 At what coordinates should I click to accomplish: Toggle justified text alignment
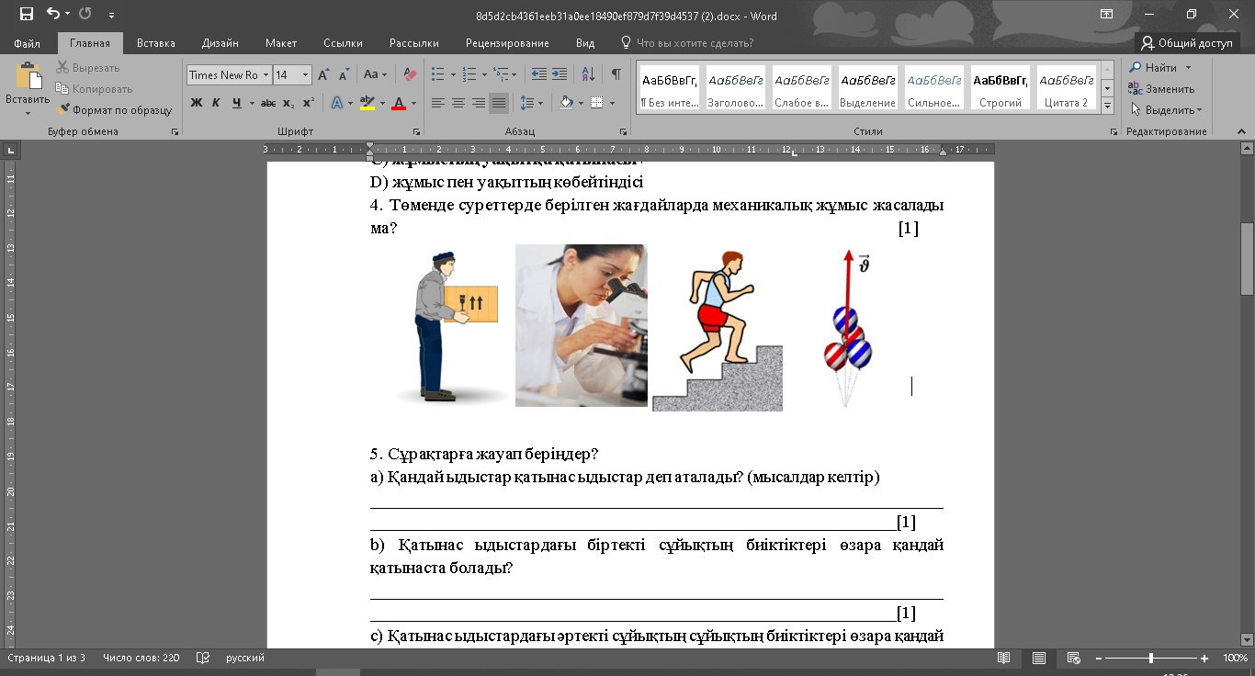coord(499,103)
